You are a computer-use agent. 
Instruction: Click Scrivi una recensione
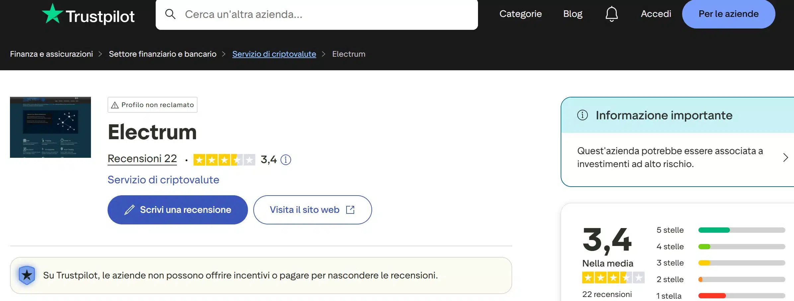pyautogui.click(x=178, y=210)
